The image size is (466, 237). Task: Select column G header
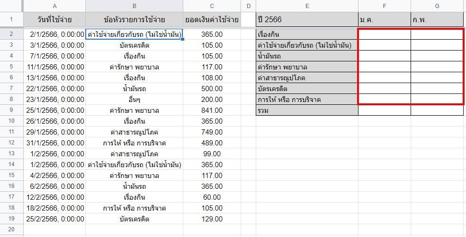[x=437, y=6]
